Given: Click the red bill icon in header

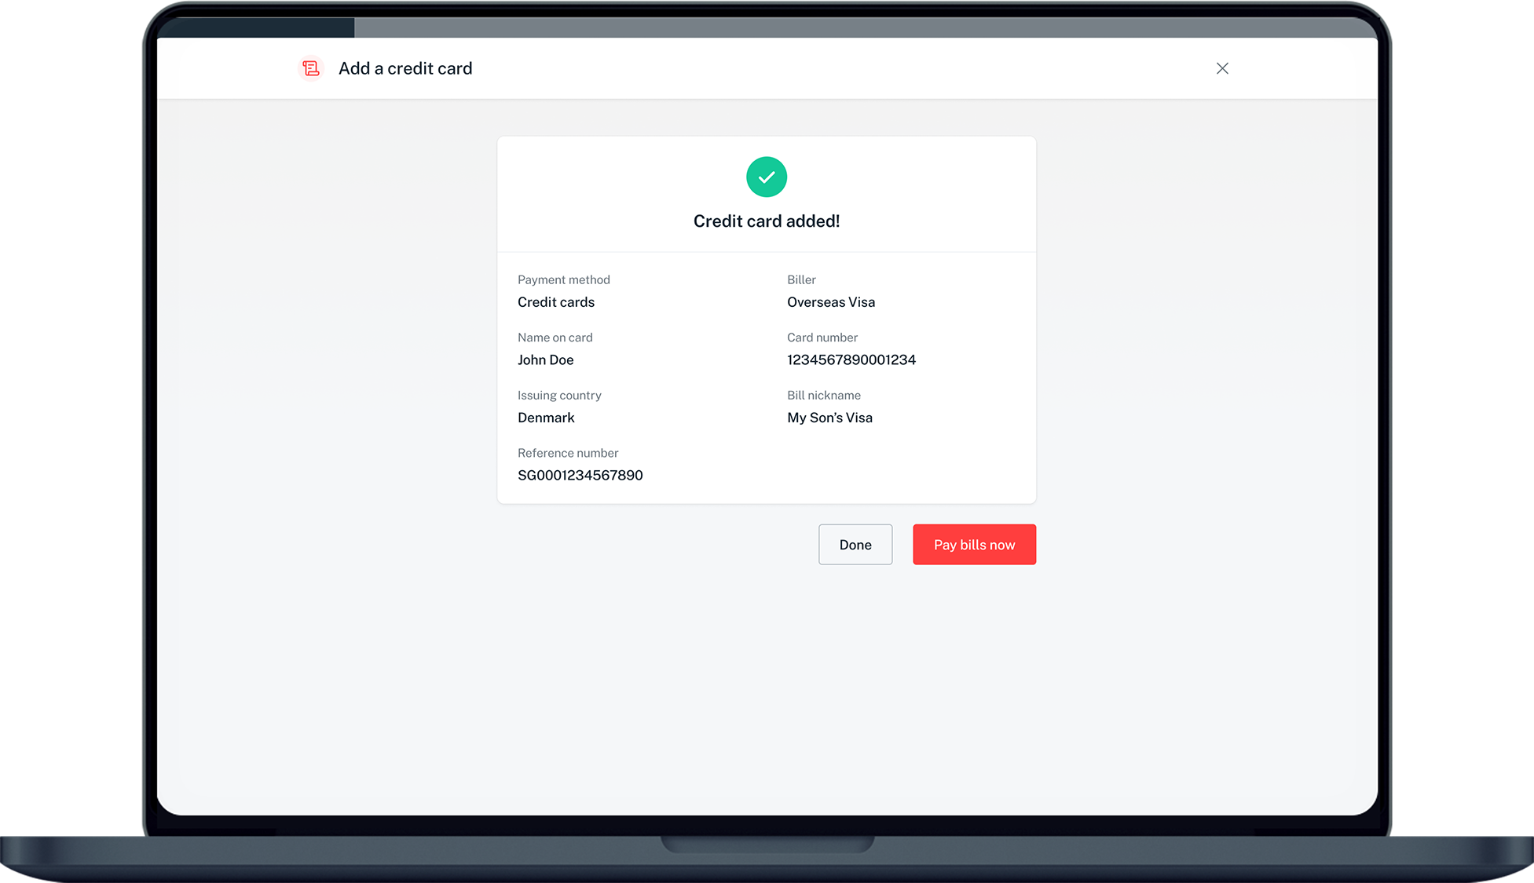Looking at the screenshot, I should click(311, 68).
